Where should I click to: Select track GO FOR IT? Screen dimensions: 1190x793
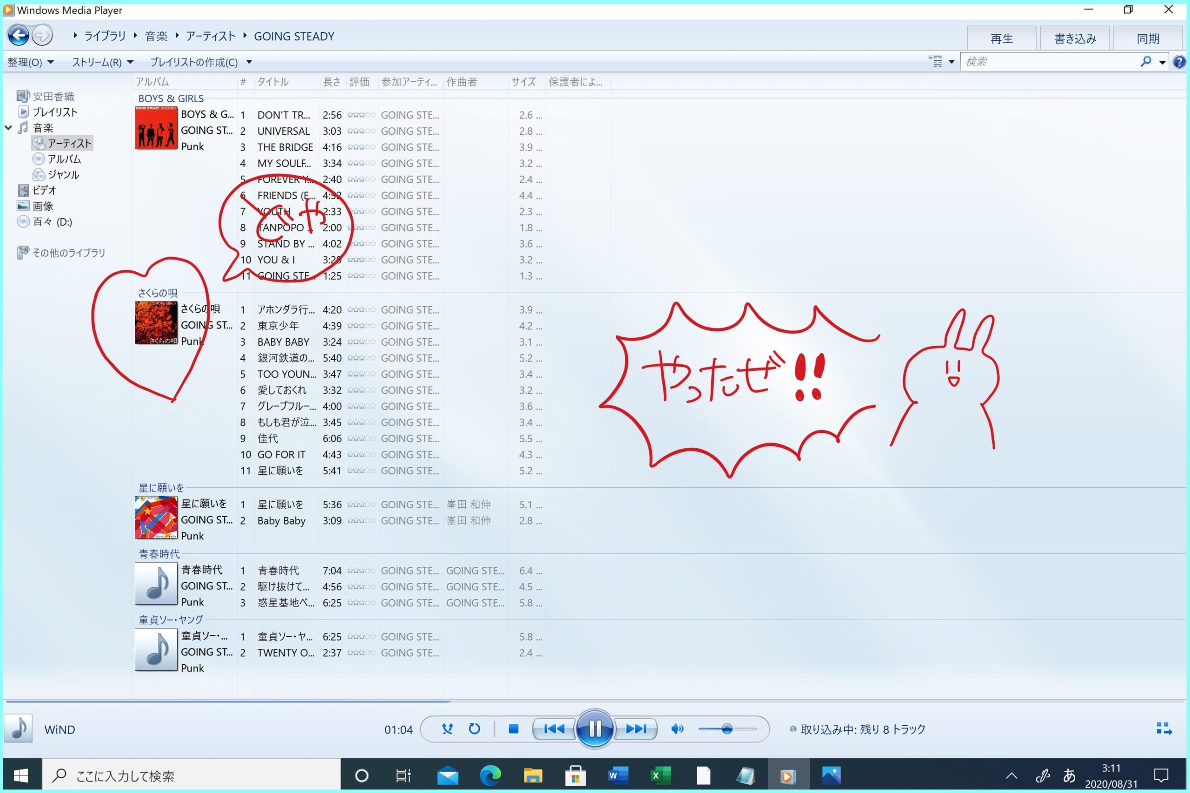pos(281,455)
